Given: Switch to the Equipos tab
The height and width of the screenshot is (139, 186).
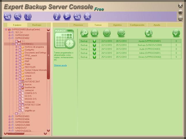Looking at the screenshot, I should (x=17, y=25).
